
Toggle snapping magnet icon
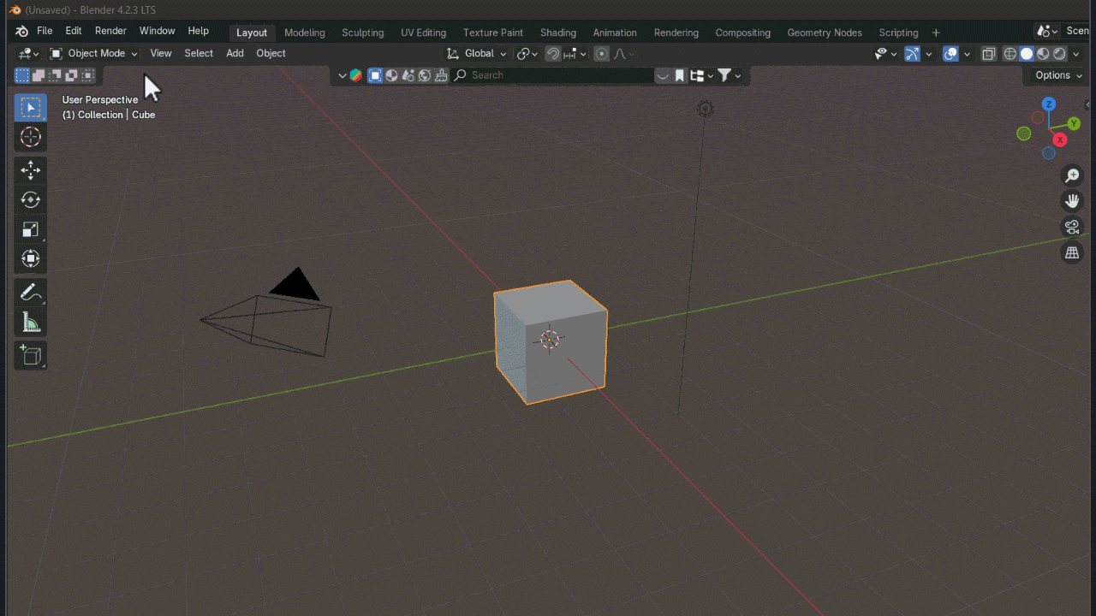[553, 53]
